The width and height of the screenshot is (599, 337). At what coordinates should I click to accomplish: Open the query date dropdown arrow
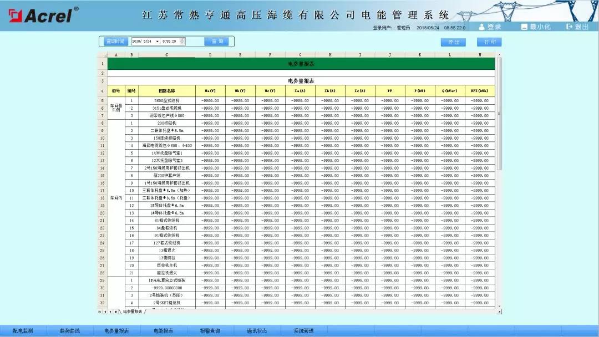tap(157, 41)
